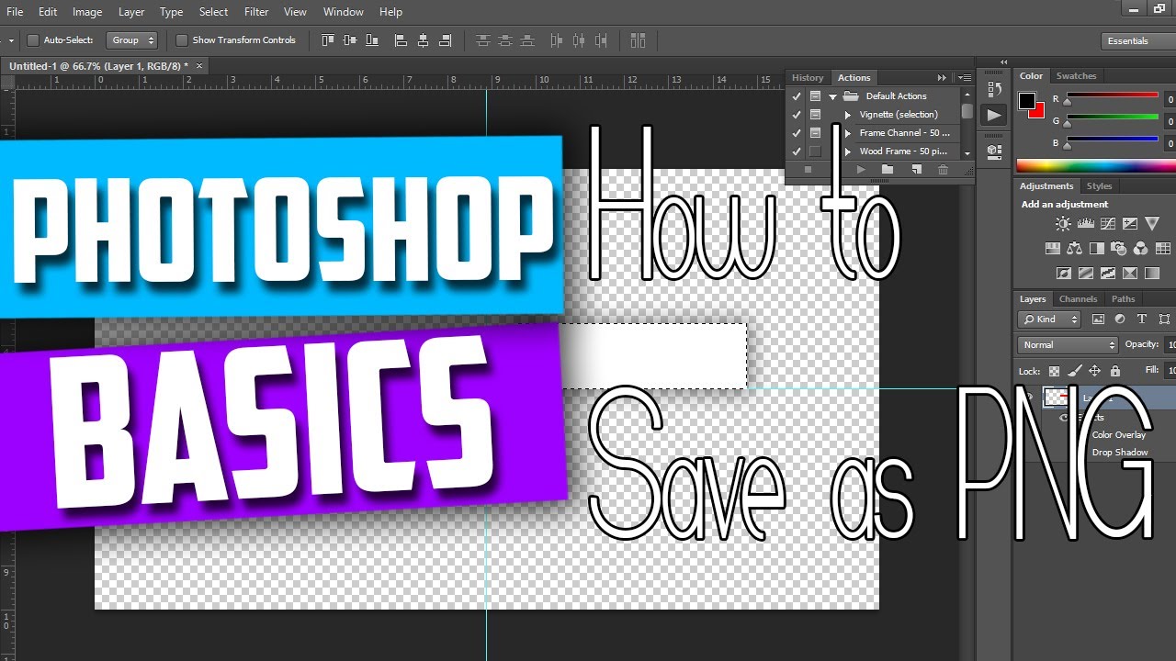
Task: Add a Posterize adjustment
Action: tap(1085, 273)
